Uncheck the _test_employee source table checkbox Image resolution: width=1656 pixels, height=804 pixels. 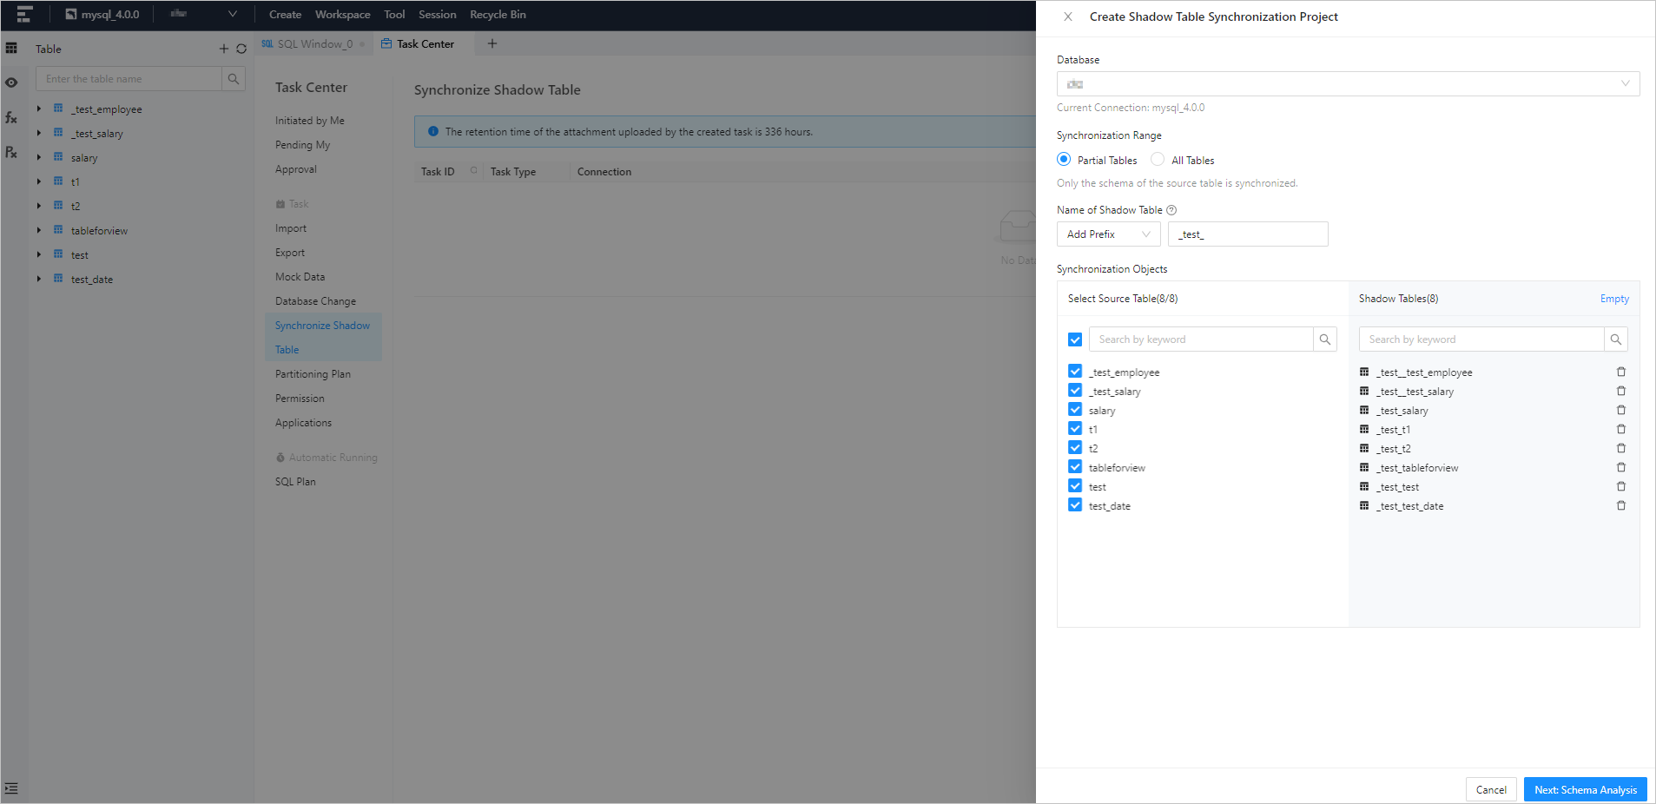pos(1075,372)
